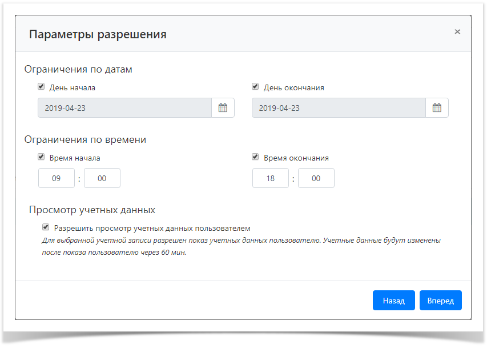Uncheck the День начала checkbox
491x348 pixels.
click(x=41, y=86)
